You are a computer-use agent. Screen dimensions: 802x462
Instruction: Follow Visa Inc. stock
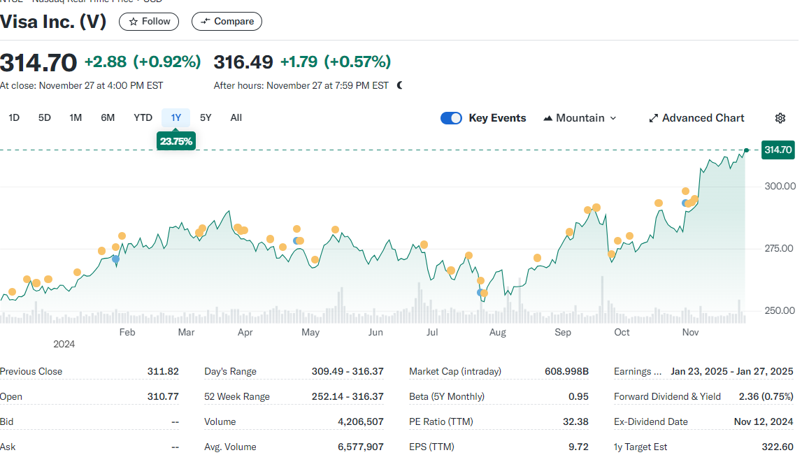[x=149, y=22]
